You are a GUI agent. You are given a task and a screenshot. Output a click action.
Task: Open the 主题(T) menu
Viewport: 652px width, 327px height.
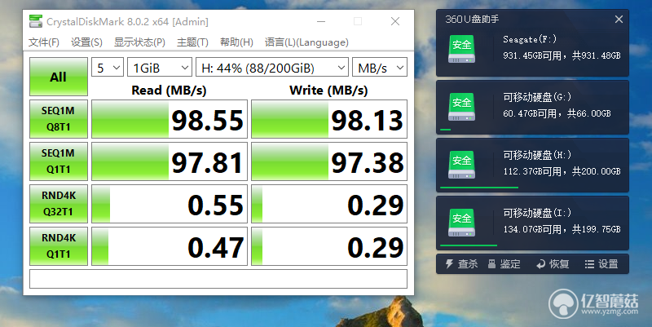click(x=192, y=42)
